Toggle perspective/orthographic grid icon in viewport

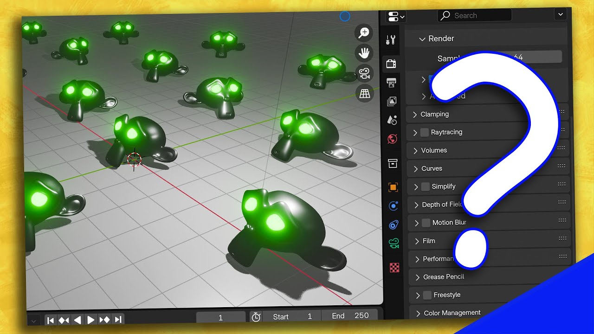(x=365, y=94)
